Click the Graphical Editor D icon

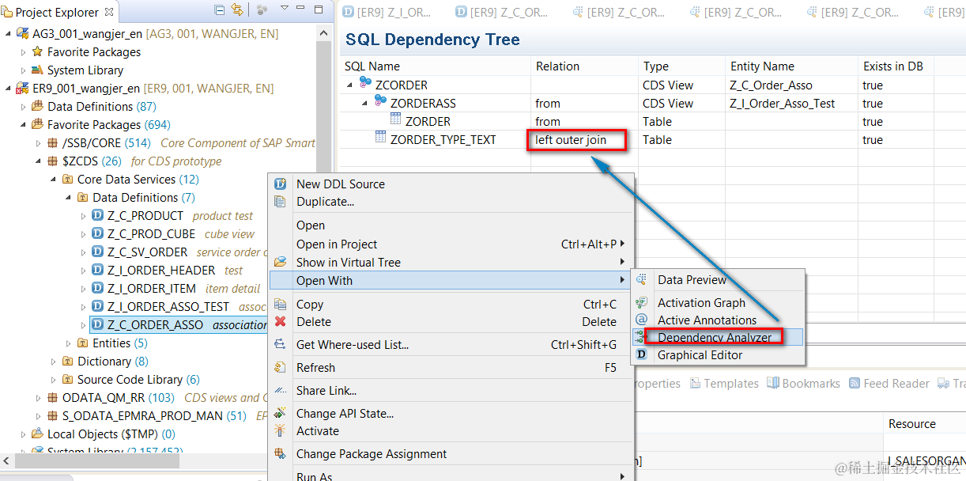point(642,354)
